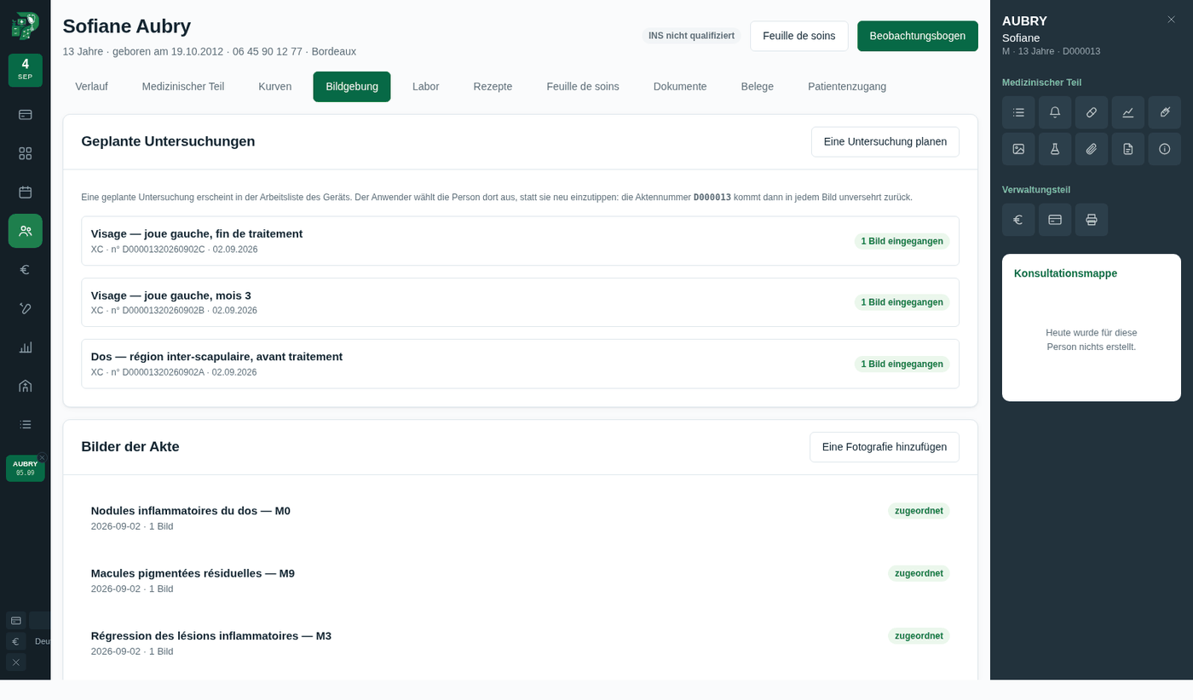Open the info icon in patient panel

(1165, 149)
